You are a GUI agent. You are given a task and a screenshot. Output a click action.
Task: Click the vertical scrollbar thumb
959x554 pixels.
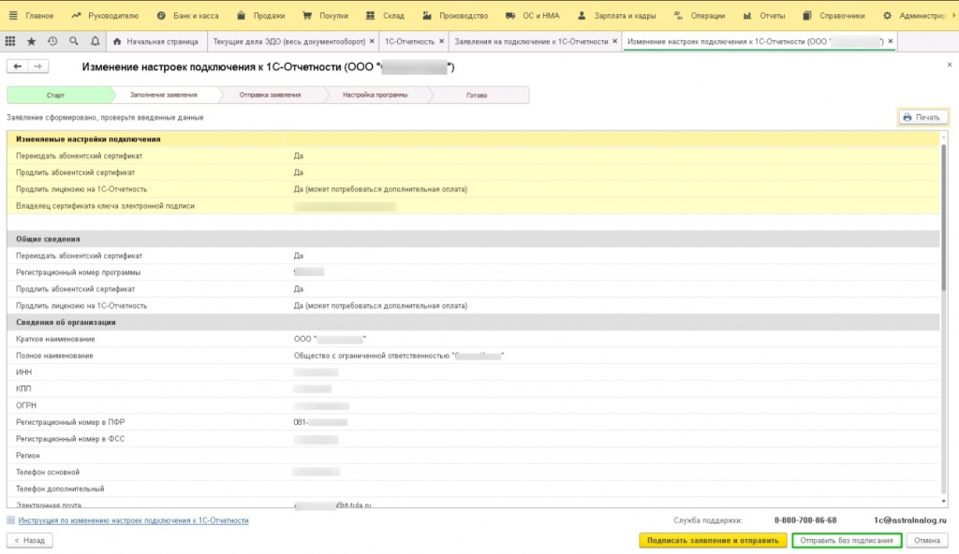944,217
